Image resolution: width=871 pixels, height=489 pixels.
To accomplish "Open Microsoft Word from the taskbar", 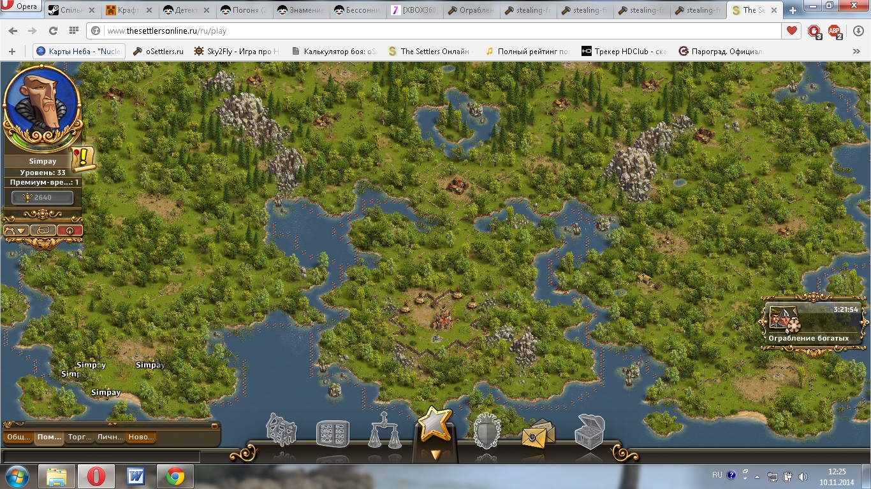I will click(x=136, y=476).
